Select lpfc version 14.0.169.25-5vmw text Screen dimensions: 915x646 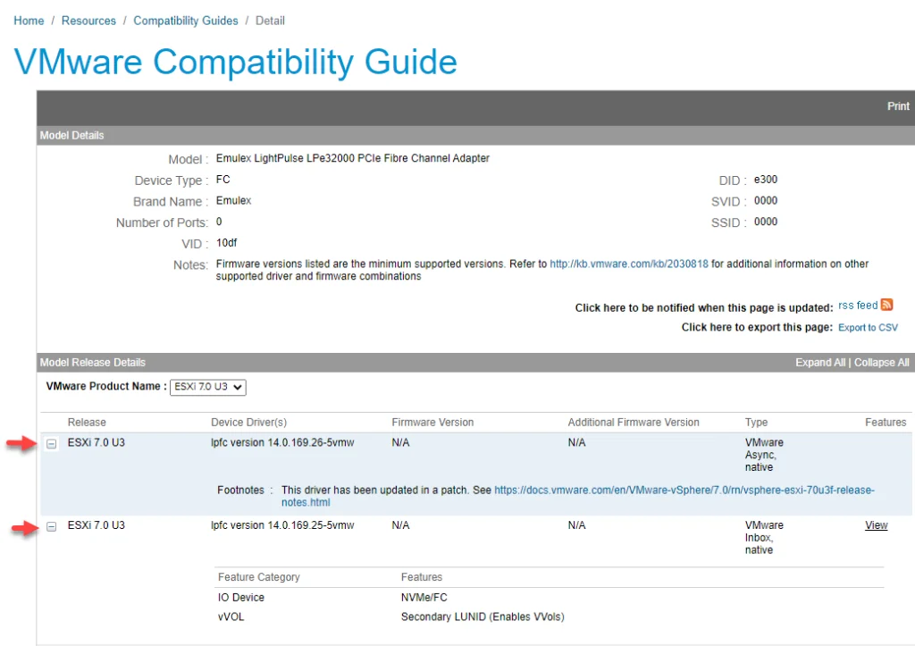click(282, 525)
